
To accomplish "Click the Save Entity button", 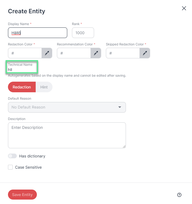I will pos(22,195).
